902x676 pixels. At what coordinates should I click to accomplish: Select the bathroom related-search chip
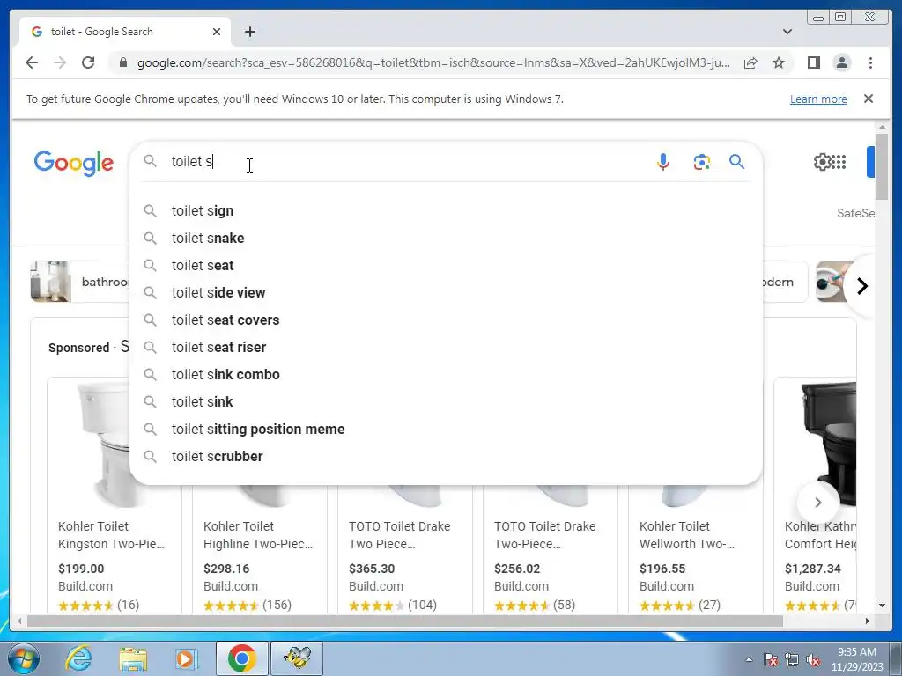click(80, 282)
